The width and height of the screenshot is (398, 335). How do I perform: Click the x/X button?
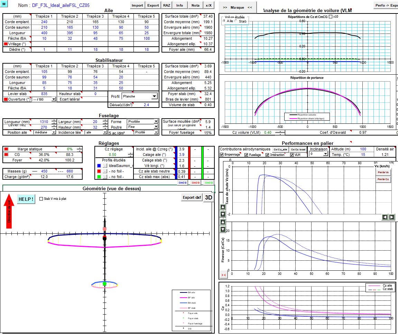(209, 5)
